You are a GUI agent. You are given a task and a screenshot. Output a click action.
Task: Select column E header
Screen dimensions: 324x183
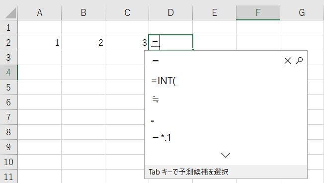pos(215,12)
